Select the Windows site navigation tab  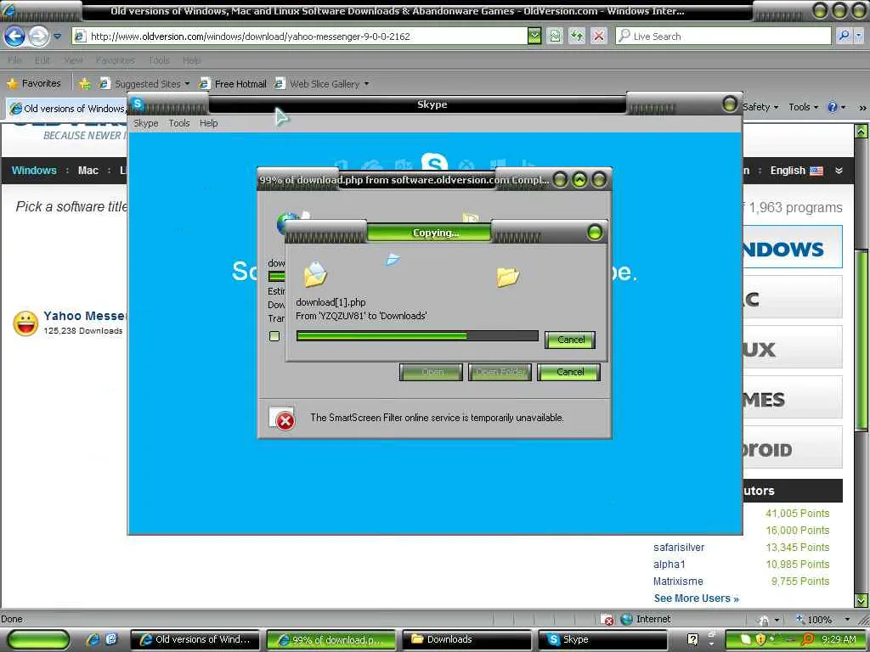pos(34,171)
